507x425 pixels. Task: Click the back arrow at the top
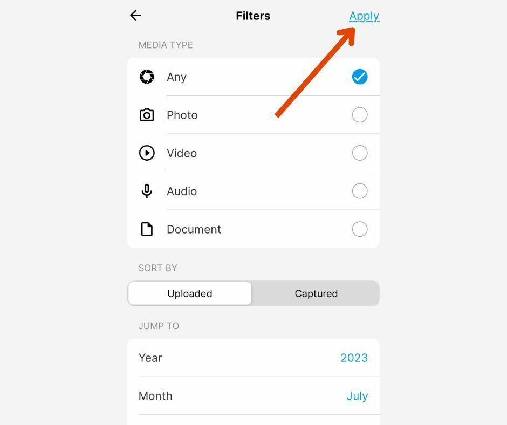coord(135,15)
